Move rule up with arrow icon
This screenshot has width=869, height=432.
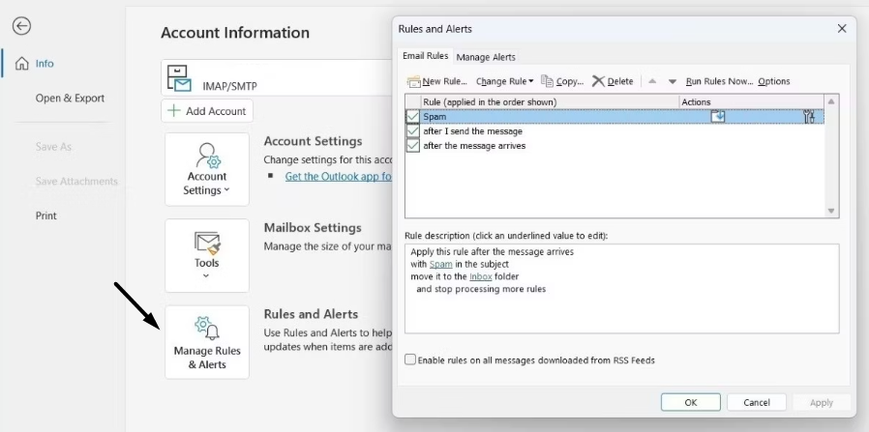pos(652,82)
